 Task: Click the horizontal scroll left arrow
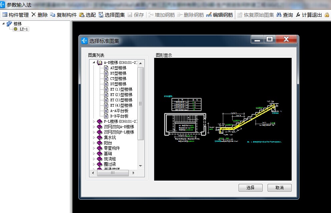pyautogui.click(x=93, y=173)
